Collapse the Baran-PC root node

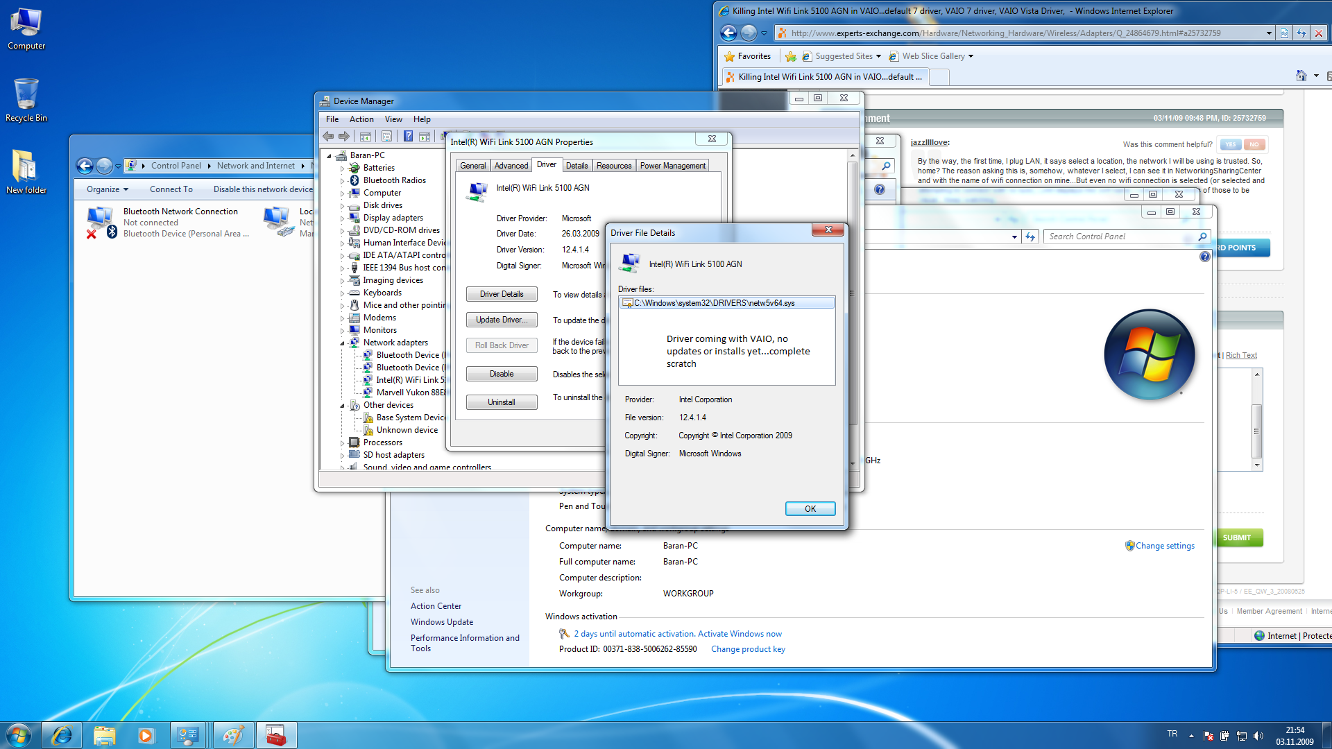click(329, 155)
